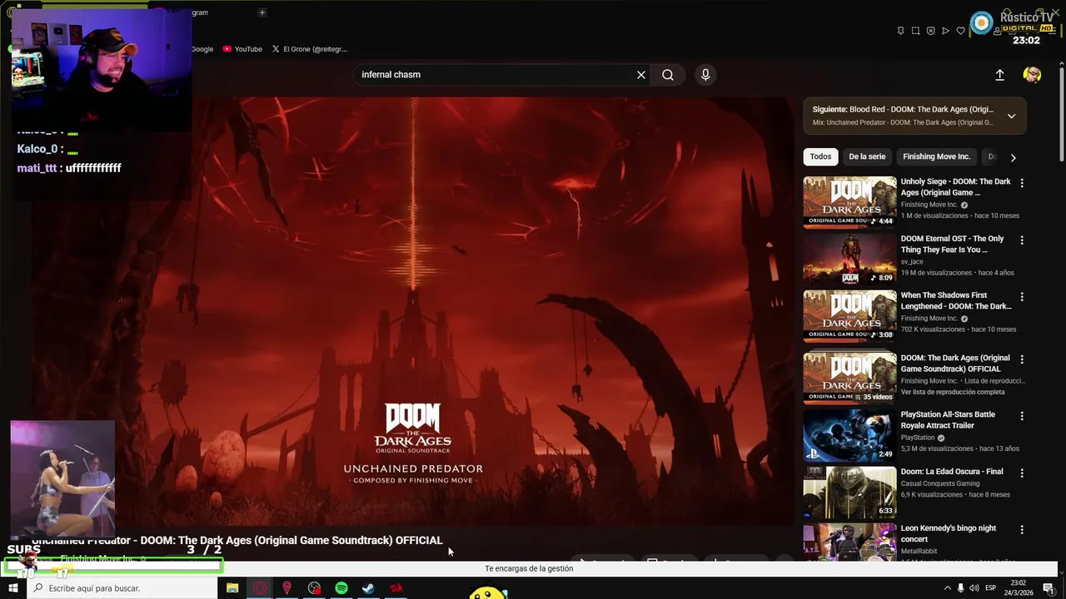The image size is (1066, 599).
Task: Start voice search with the microphone icon
Action: pyautogui.click(x=705, y=75)
